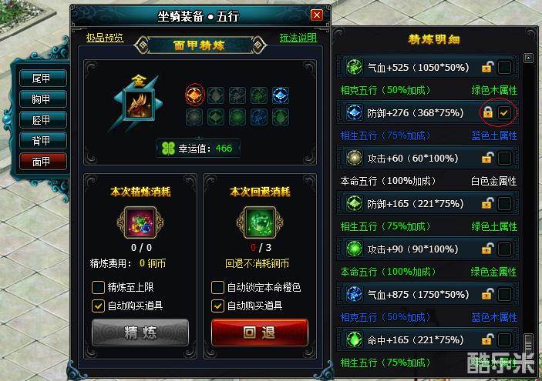Switch to 尾甲 tab
The width and height of the screenshot is (542, 381).
coord(43,78)
